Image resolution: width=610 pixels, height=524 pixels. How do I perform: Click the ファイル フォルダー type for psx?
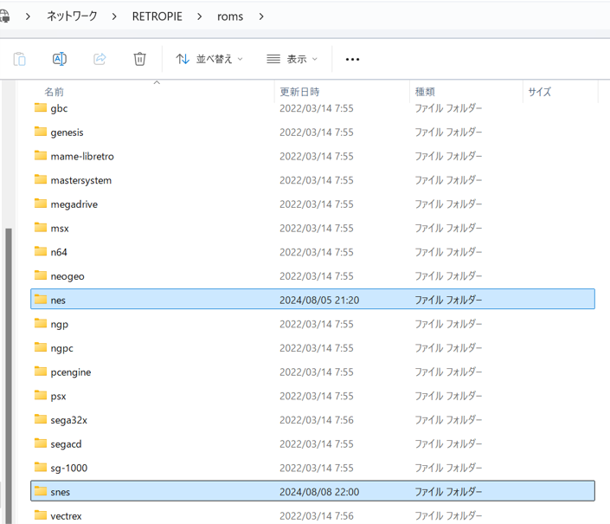coord(448,396)
